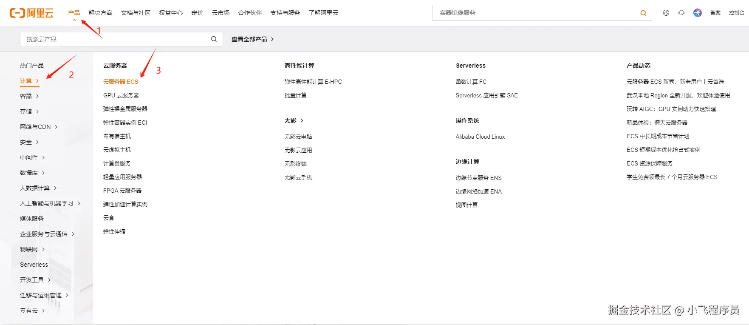Expand the 容器 category
Viewport: 749px width, 325px height.
29,96
